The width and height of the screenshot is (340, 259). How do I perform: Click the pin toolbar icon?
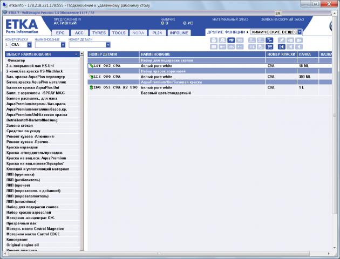(282, 40)
